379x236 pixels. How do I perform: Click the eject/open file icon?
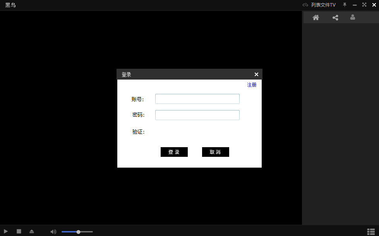(32, 231)
